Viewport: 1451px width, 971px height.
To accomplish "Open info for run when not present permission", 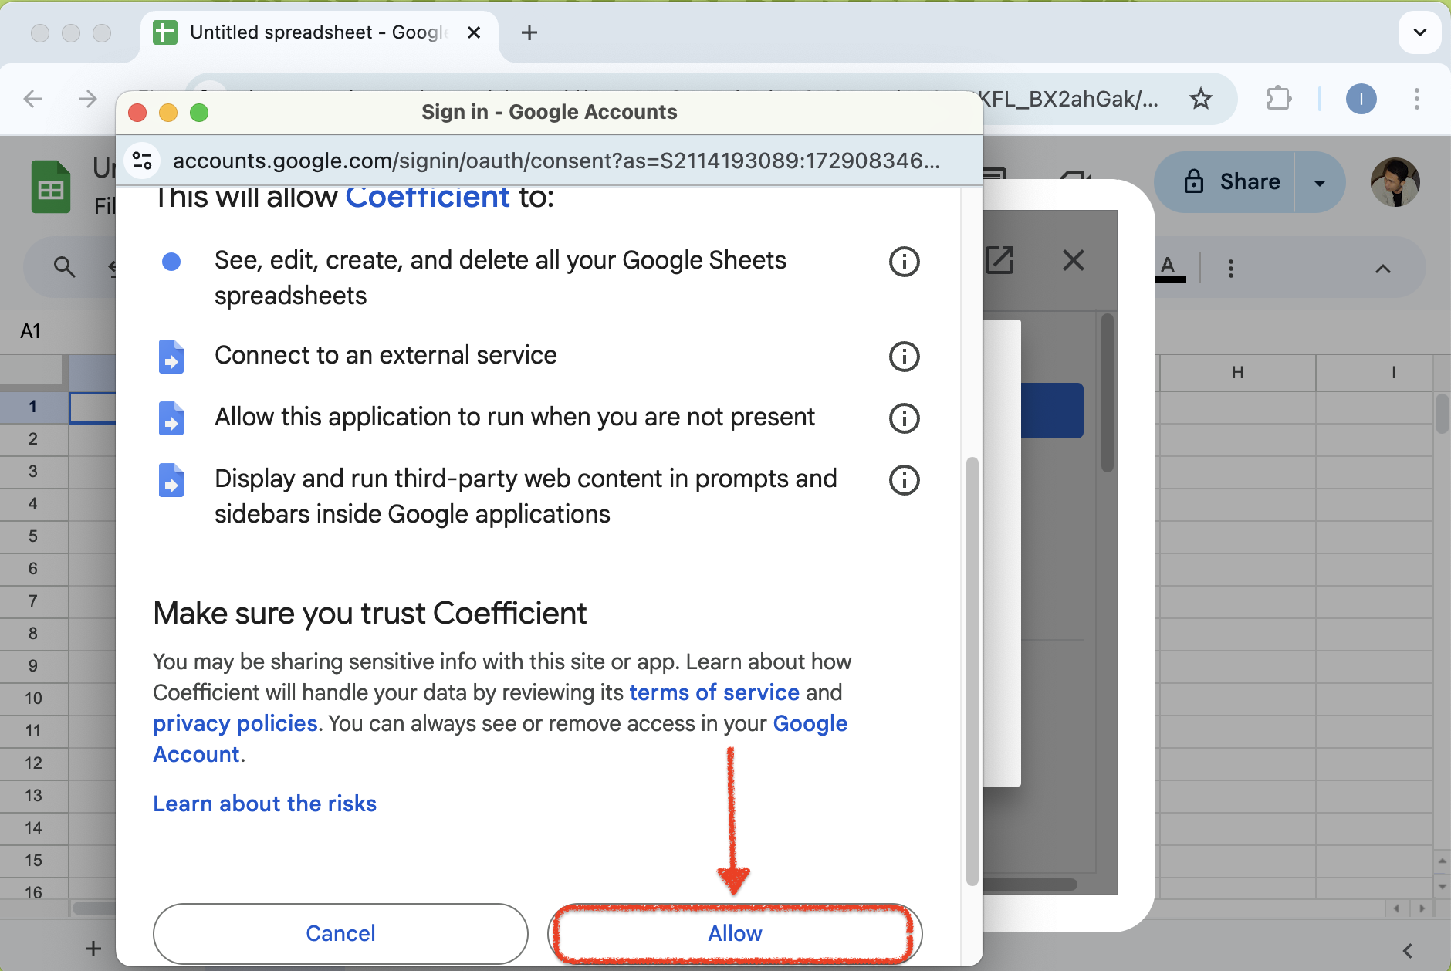I will (905, 418).
